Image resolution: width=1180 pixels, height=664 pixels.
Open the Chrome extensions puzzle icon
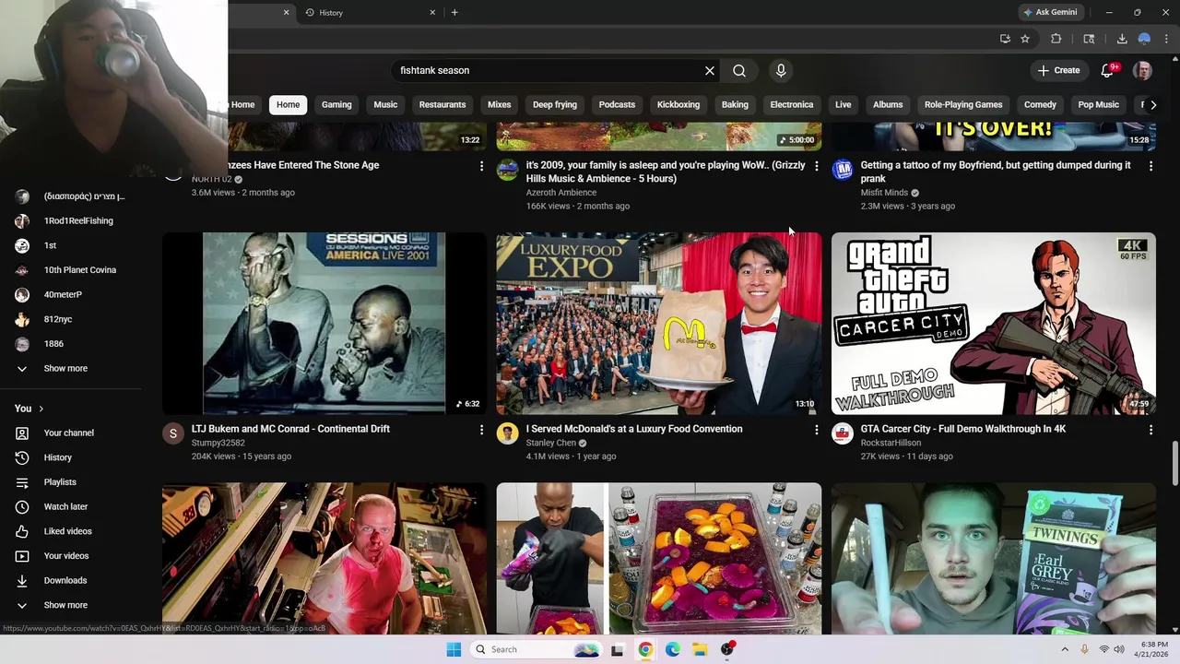point(1056,39)
